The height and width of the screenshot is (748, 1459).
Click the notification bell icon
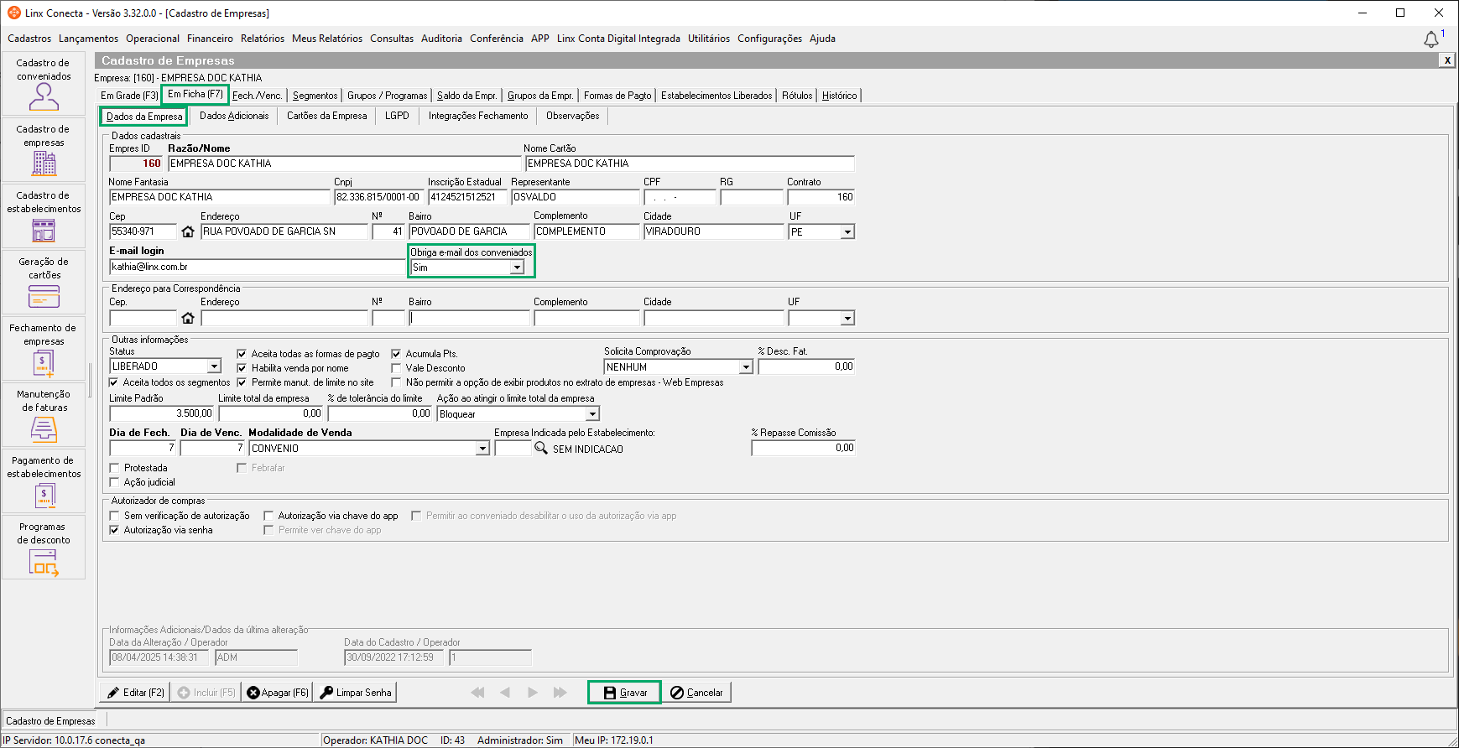[x=1431, y=39]
